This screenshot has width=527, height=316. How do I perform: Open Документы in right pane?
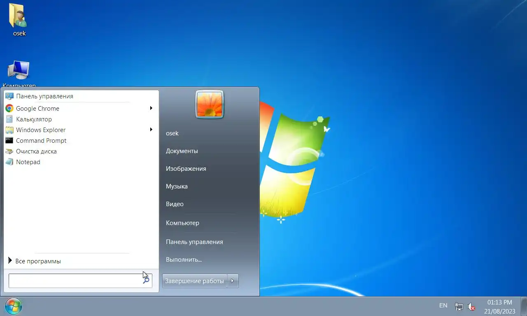point(182,151)
